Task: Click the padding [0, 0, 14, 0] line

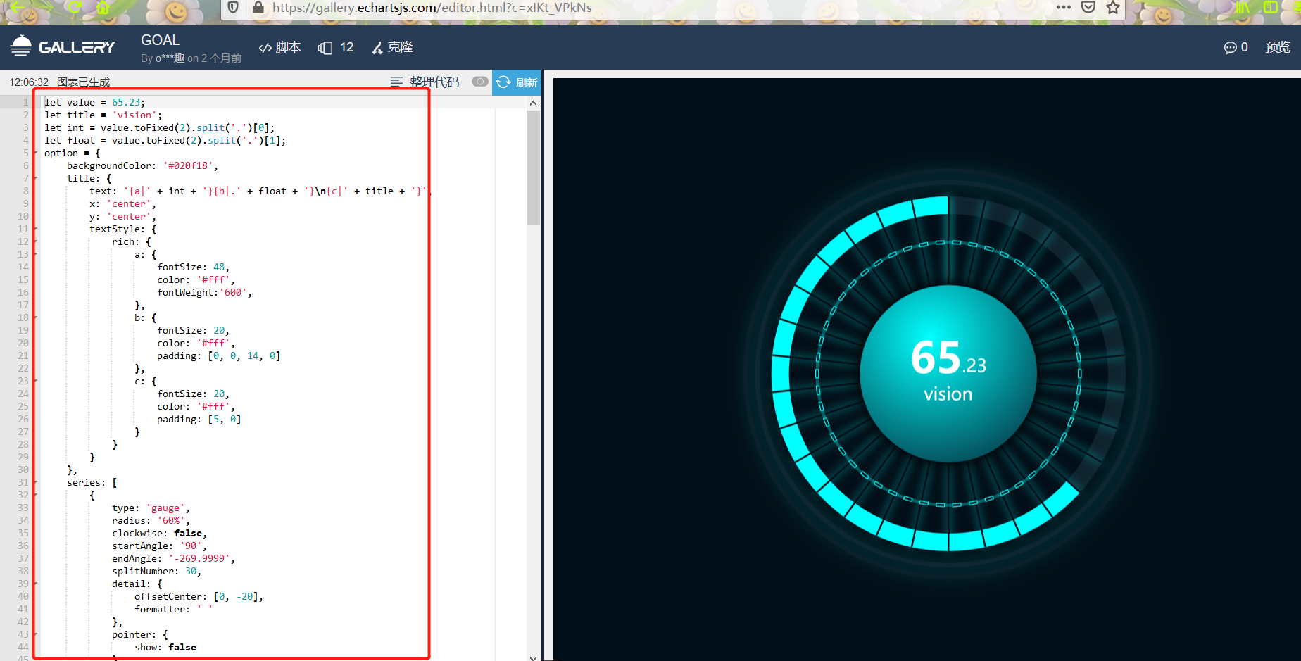Action: tap(218, 355)
